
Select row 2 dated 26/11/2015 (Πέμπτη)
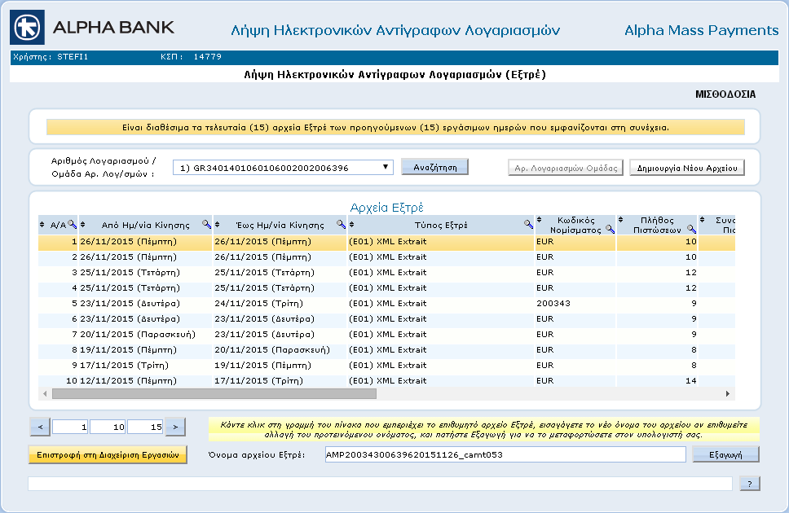(386, 257)
